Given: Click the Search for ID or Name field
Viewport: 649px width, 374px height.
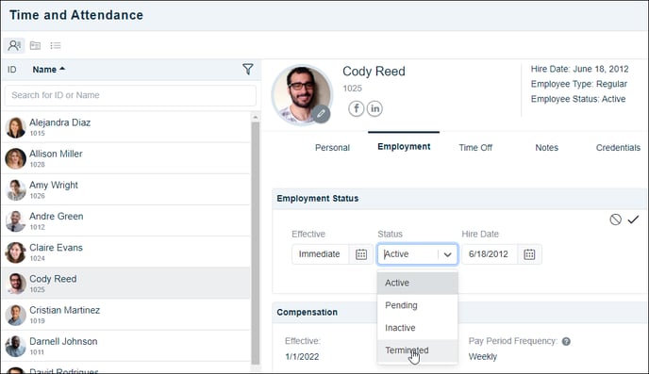Looking at the screenshot, I should (x=130, y=95).
